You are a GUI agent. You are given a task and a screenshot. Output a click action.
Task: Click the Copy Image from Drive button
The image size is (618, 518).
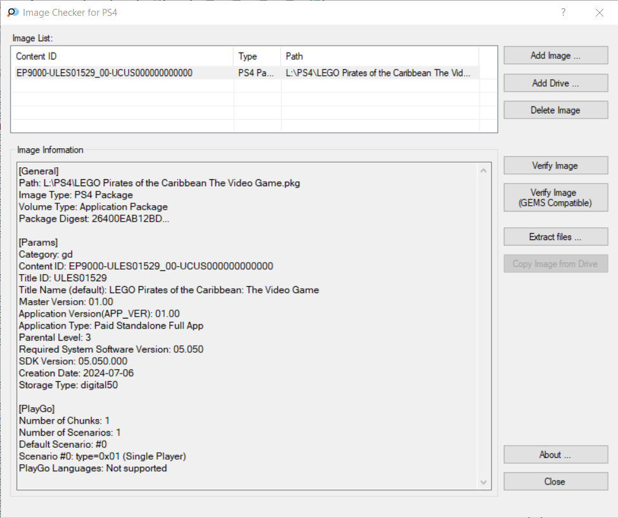click(556, 263)
